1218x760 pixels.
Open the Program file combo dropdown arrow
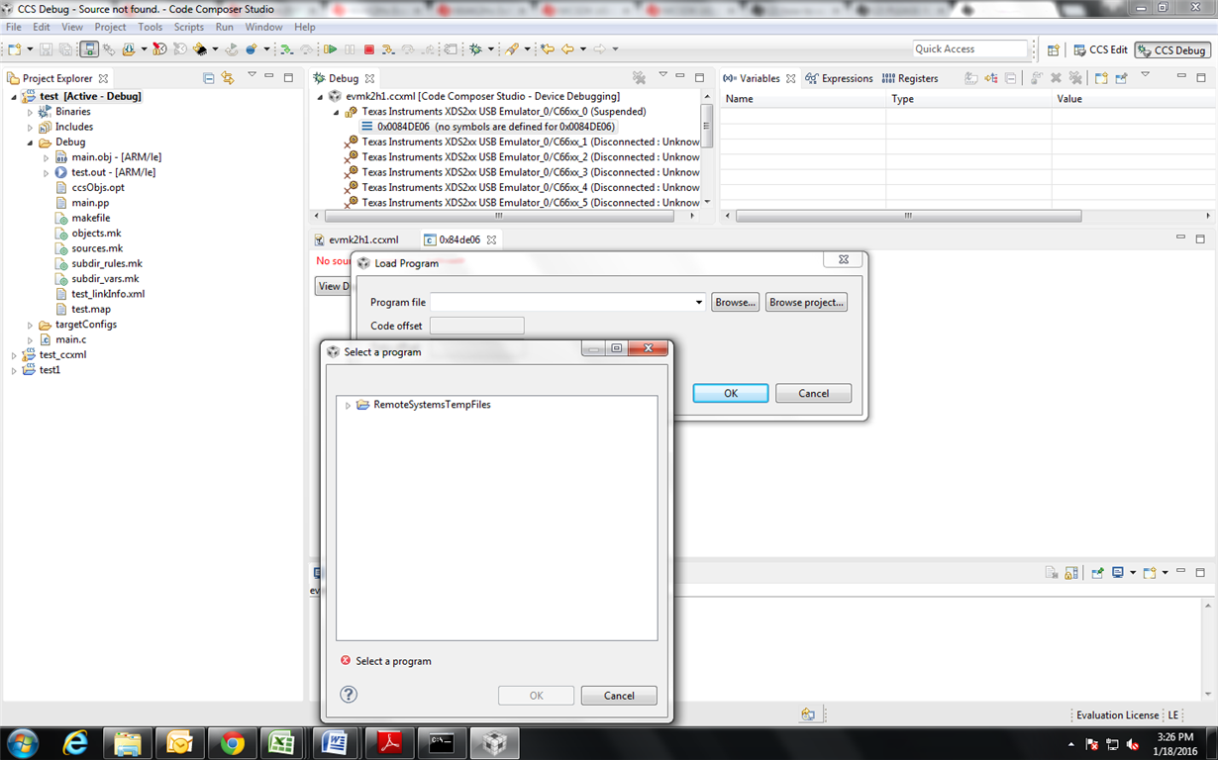[x=698, y=303]
